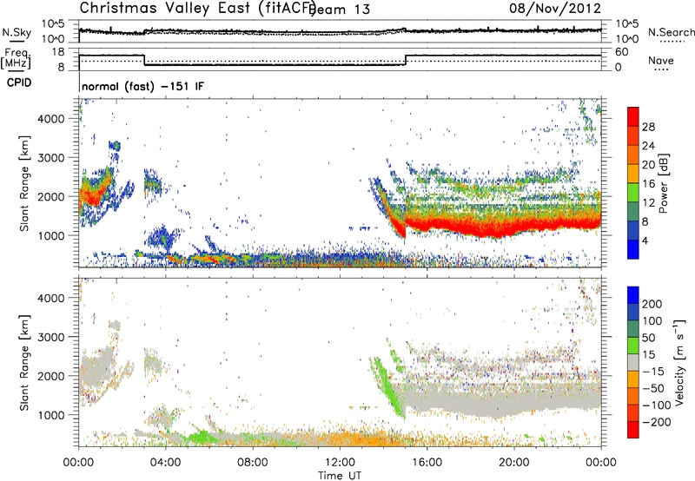The width and height of the screenshot is (695, 481).
Task: Click the "18" tick on the frequency axis
Action: coord(58,52)
